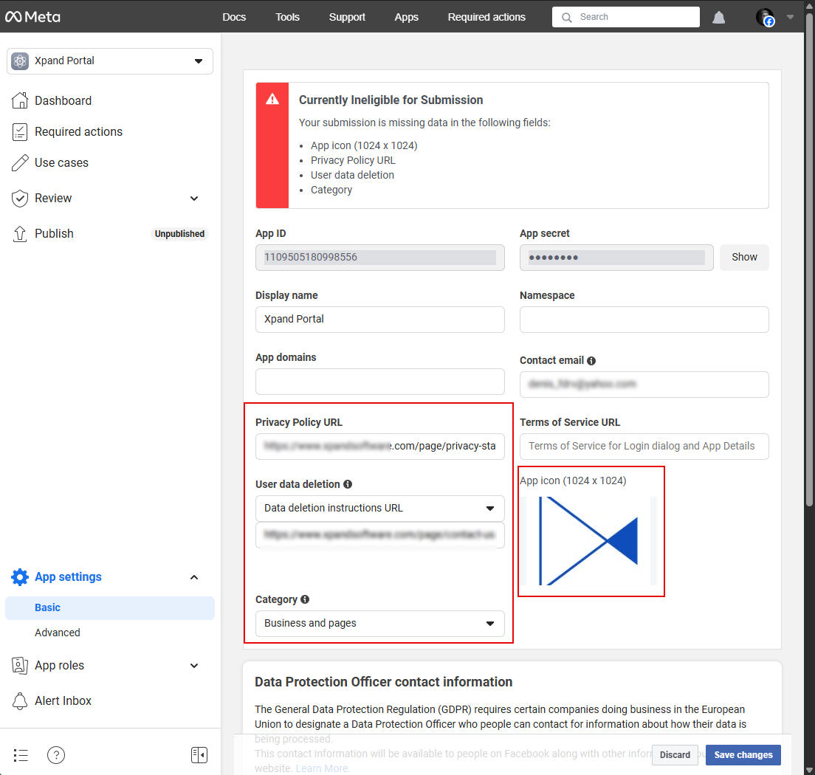
Task: Click the Meta logo
Action: [32, 17]
